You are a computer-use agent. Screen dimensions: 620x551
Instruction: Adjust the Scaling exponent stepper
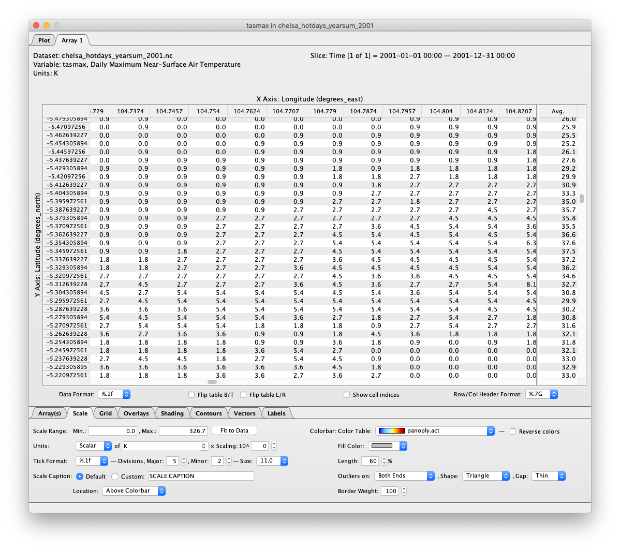274,446
